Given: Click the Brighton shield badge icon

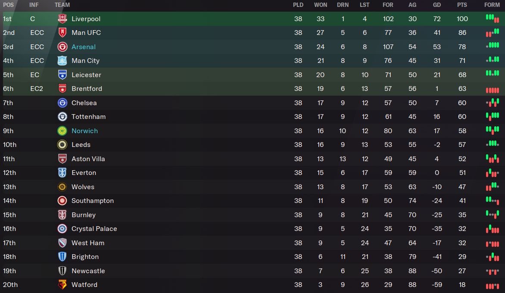Looking at the screenshot, I should pos(62,257).
